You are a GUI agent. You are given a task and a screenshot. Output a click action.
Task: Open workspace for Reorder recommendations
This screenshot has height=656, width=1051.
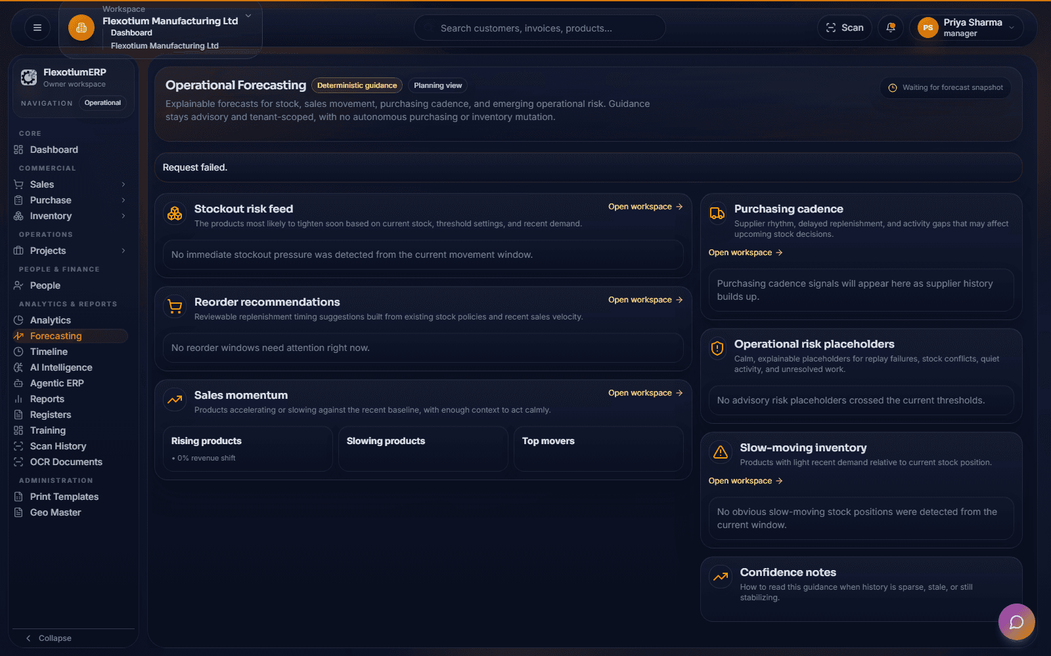click(645, 300)
